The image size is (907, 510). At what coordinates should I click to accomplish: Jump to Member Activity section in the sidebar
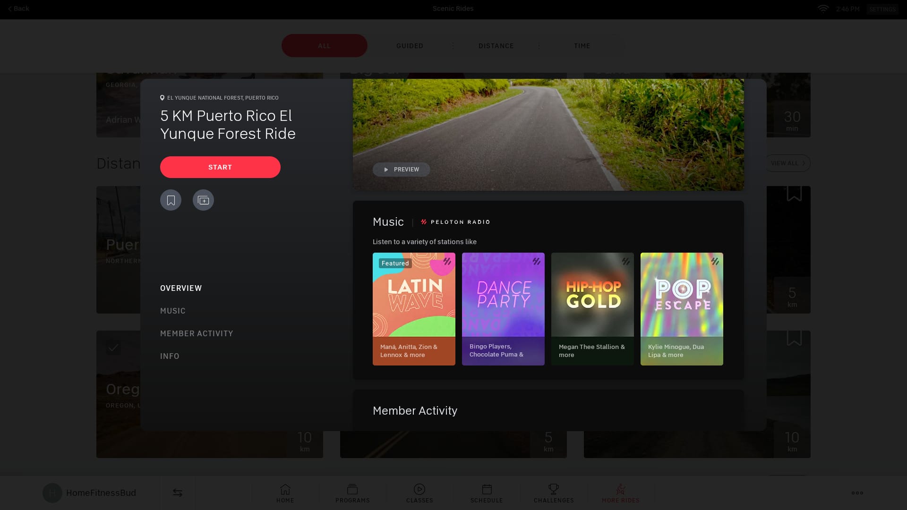pos(197,333)
